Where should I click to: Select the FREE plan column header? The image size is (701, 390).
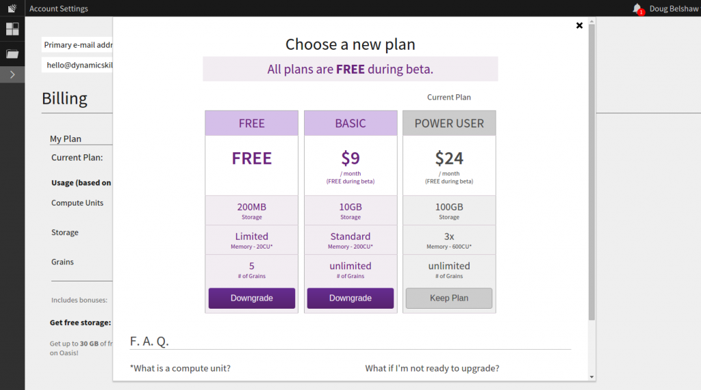coord(251,124)
